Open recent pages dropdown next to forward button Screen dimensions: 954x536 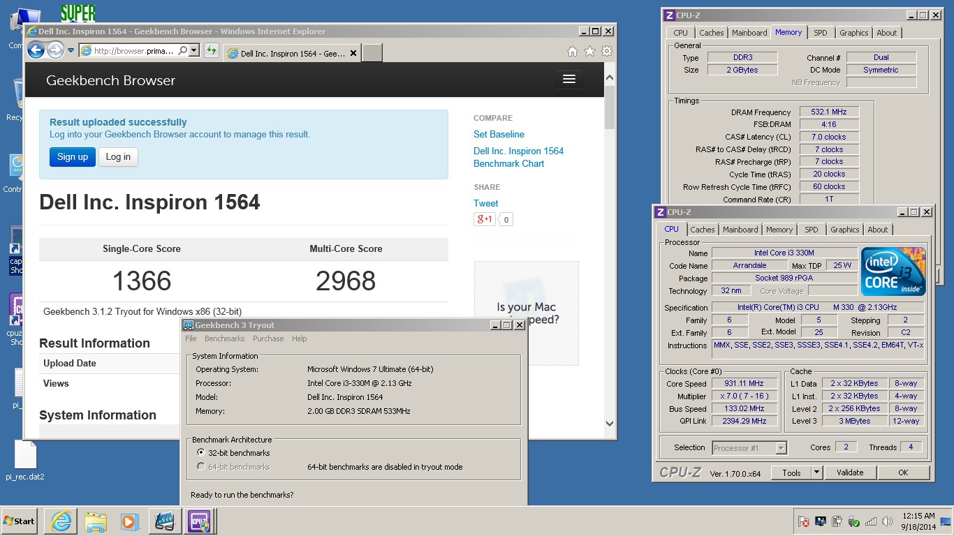pyautogui.click(x=71, y=50)
